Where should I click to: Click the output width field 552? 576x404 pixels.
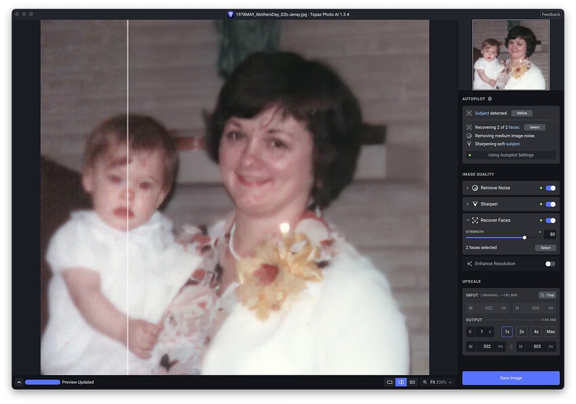point(486,346)
